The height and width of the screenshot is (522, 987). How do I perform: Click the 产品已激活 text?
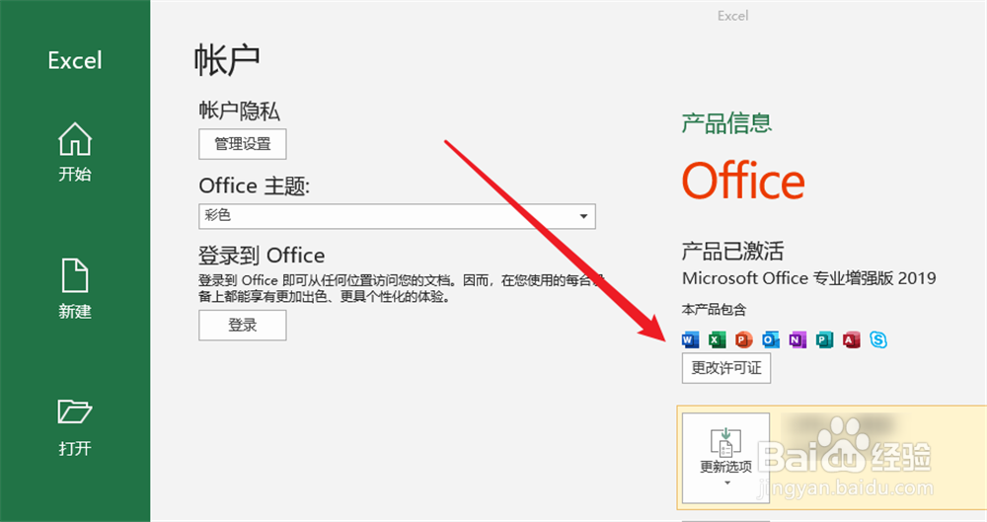(x=732, y=252)
